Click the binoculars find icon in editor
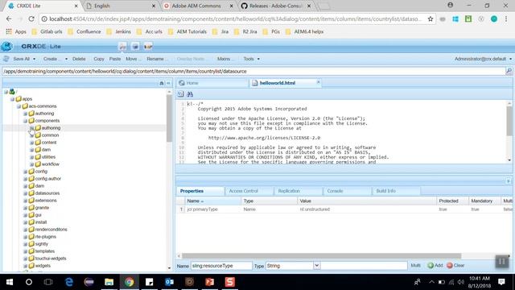This screenshot has width=515, height=290. (190, 94)
